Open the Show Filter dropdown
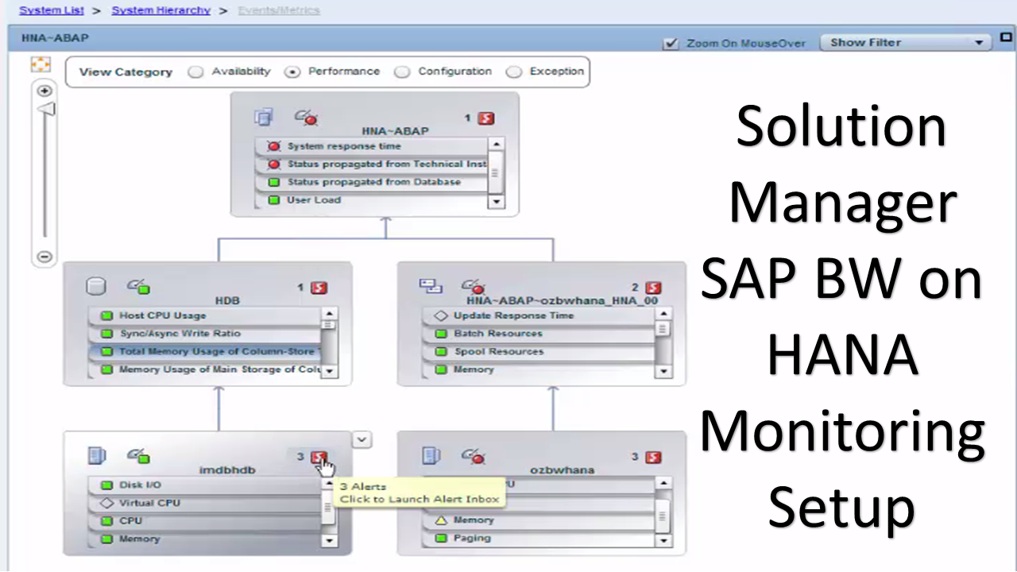Image resolution: width=1017 pixels, height=572 pixels. pos(978,42)
